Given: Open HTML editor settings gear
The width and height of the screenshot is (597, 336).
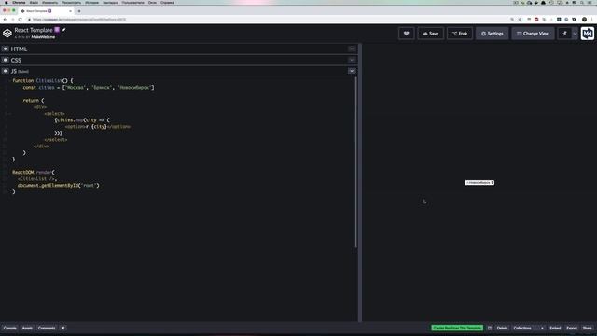Looking at the screenshot, I should [5, 49].
